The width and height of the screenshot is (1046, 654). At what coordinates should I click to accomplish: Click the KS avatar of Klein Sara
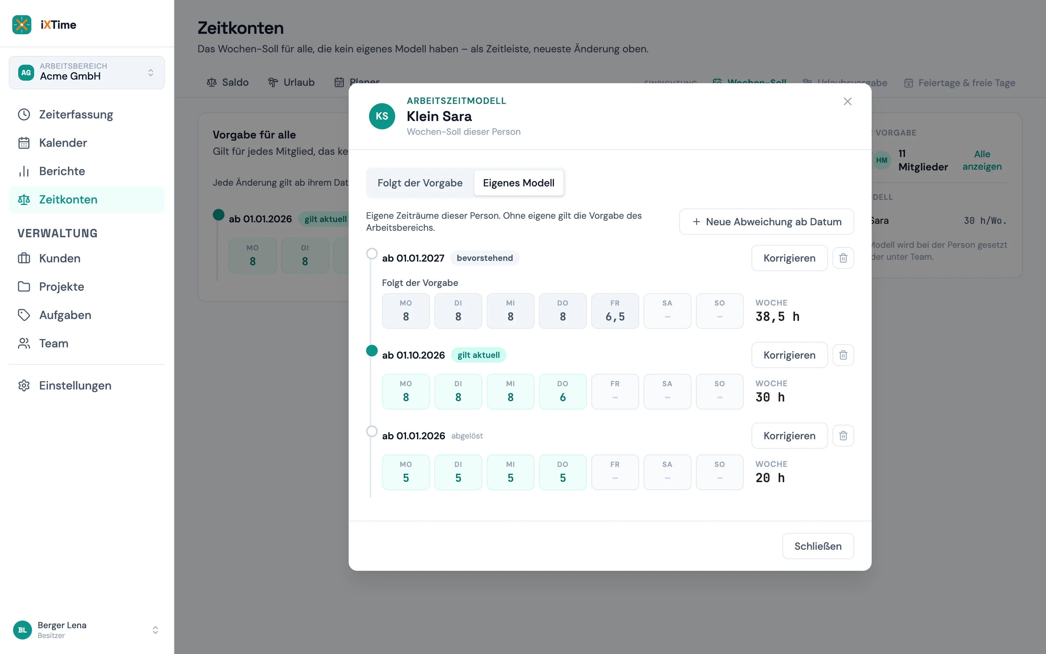point(382,116)
